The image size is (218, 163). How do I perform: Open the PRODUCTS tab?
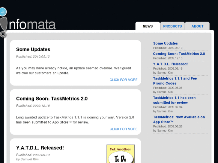(x=172, y=26)
